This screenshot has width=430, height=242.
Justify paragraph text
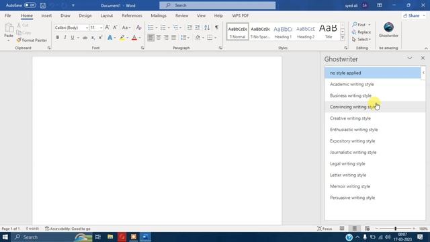tap(174, 38)
